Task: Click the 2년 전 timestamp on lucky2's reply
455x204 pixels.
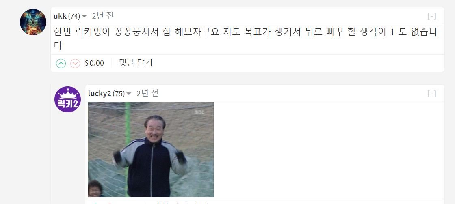Action: coord(147,93)
